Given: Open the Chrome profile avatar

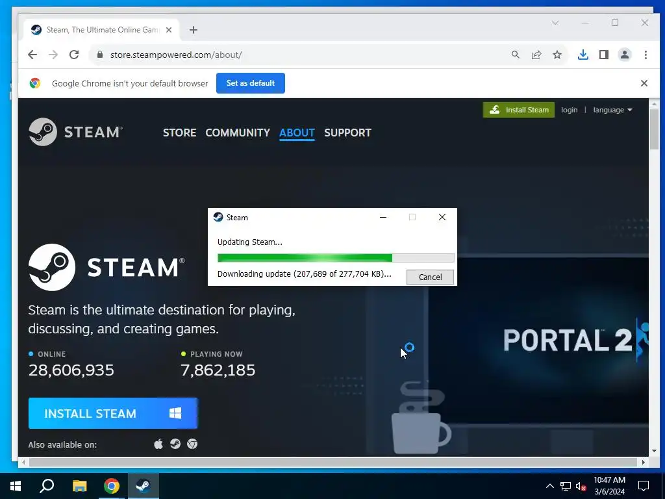Looking at the screenshot, I should (625, 55).
